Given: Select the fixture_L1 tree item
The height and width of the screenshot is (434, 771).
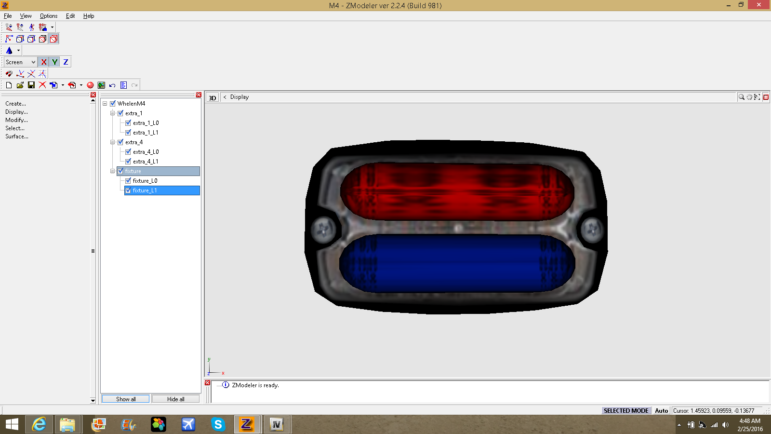Looking at the screenshot, I should coord(145,190).
